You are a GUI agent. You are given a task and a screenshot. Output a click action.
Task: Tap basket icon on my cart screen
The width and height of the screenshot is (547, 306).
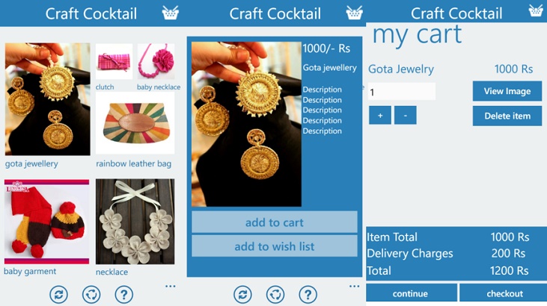coord(536,10)
